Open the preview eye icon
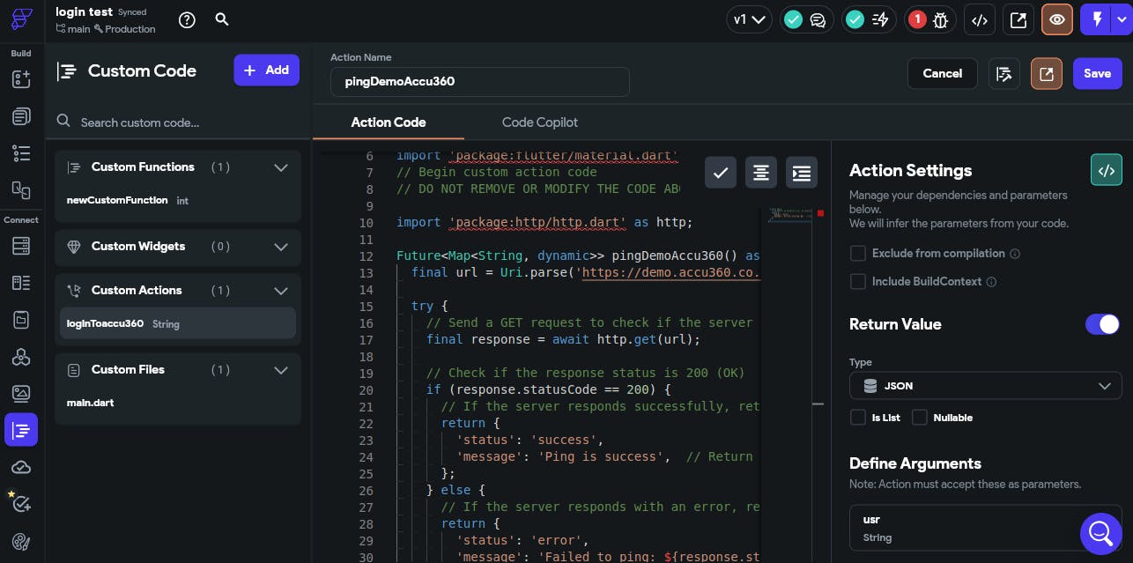 coord(1057,19)
